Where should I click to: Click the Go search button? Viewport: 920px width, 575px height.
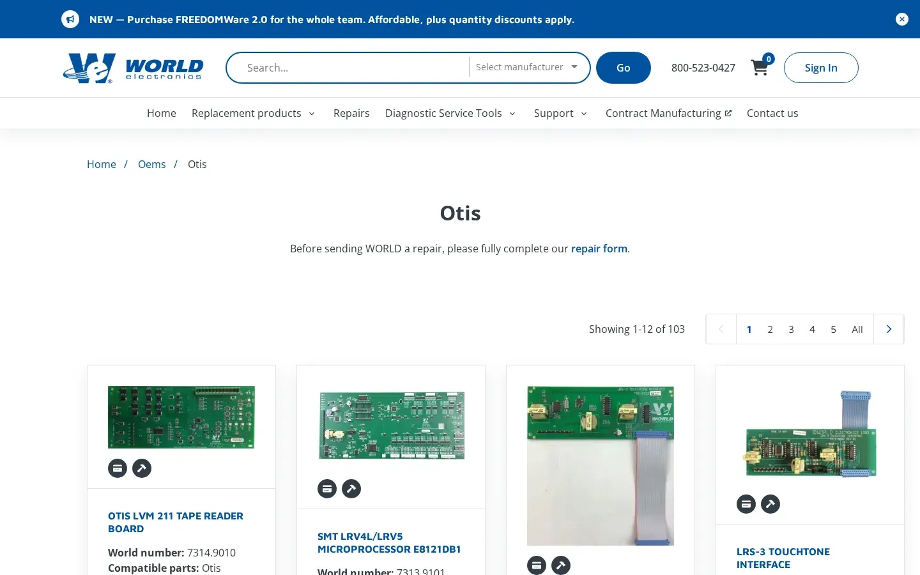[x=624, y=68]
